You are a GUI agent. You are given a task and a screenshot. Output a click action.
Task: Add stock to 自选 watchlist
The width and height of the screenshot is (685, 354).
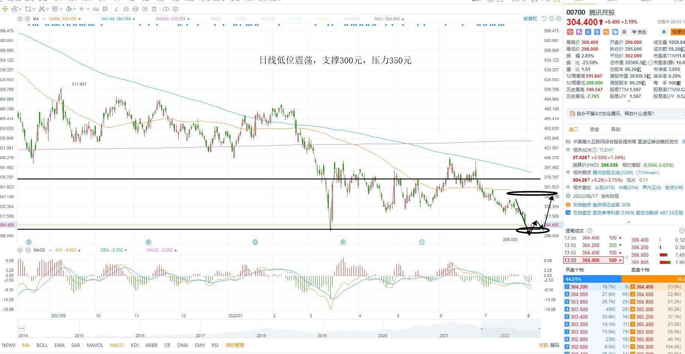[639, 32]
